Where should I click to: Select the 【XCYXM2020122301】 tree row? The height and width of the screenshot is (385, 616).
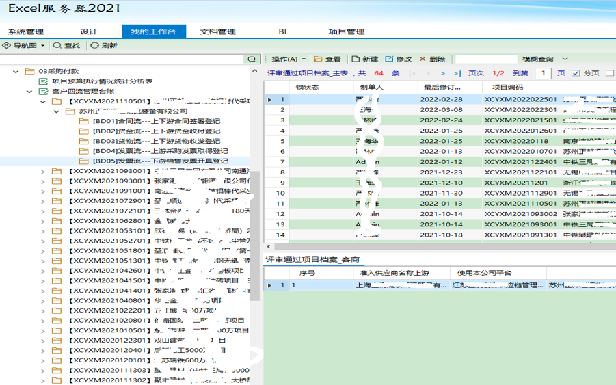(124, 341)
